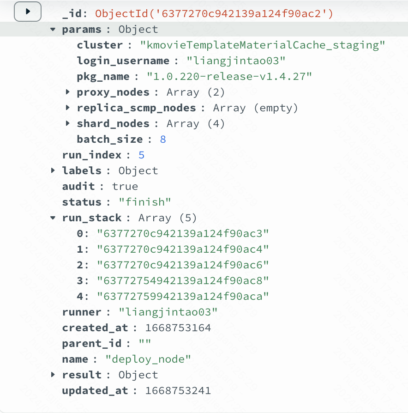Expand the shard_nodes array
The image size is (408, 413).
click(68, 123)
